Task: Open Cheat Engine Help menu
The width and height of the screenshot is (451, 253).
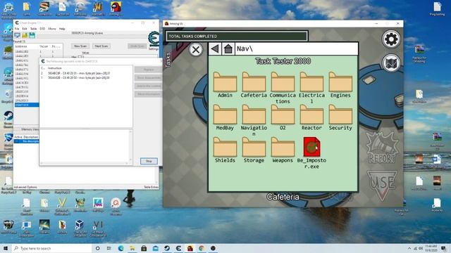Action: tap(62, 29)
